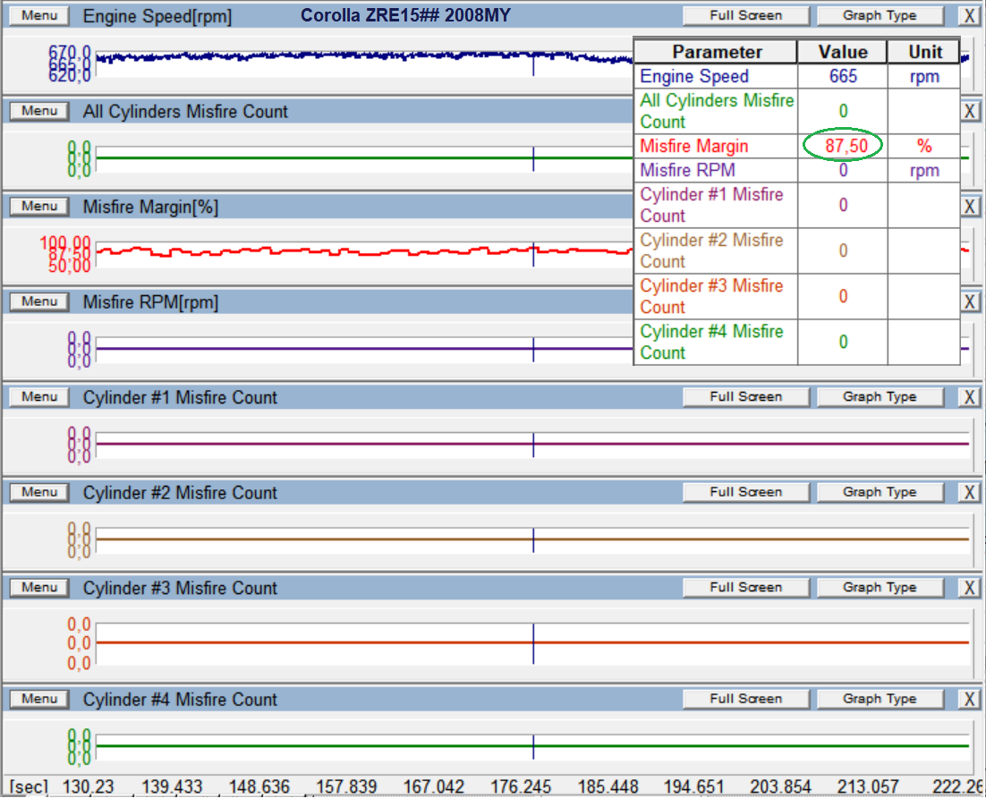Change Graph Type for Engine Speed
Screen dimensions: 986x798
tap(880, 16)
